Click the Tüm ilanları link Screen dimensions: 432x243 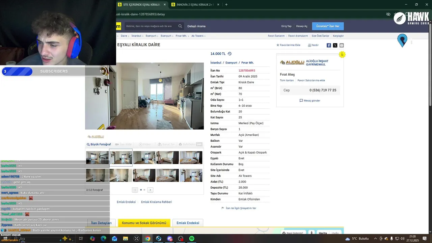click(287, 80)
